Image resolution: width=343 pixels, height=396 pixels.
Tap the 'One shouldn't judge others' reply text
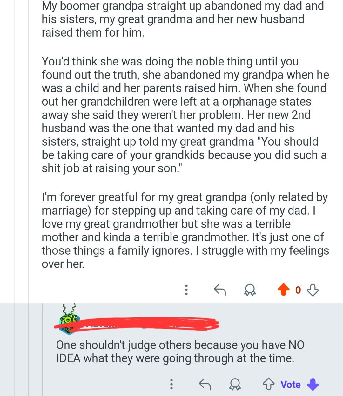point(180,352)
